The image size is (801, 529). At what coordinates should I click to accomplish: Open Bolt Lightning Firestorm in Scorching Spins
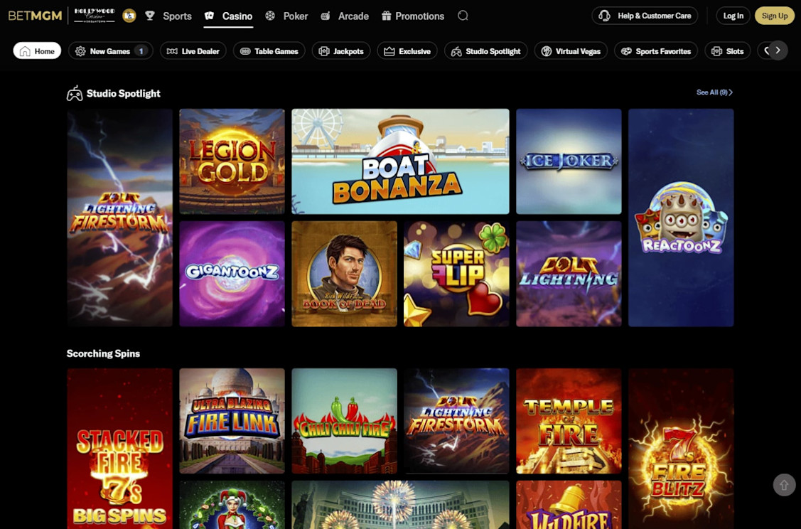457,421
